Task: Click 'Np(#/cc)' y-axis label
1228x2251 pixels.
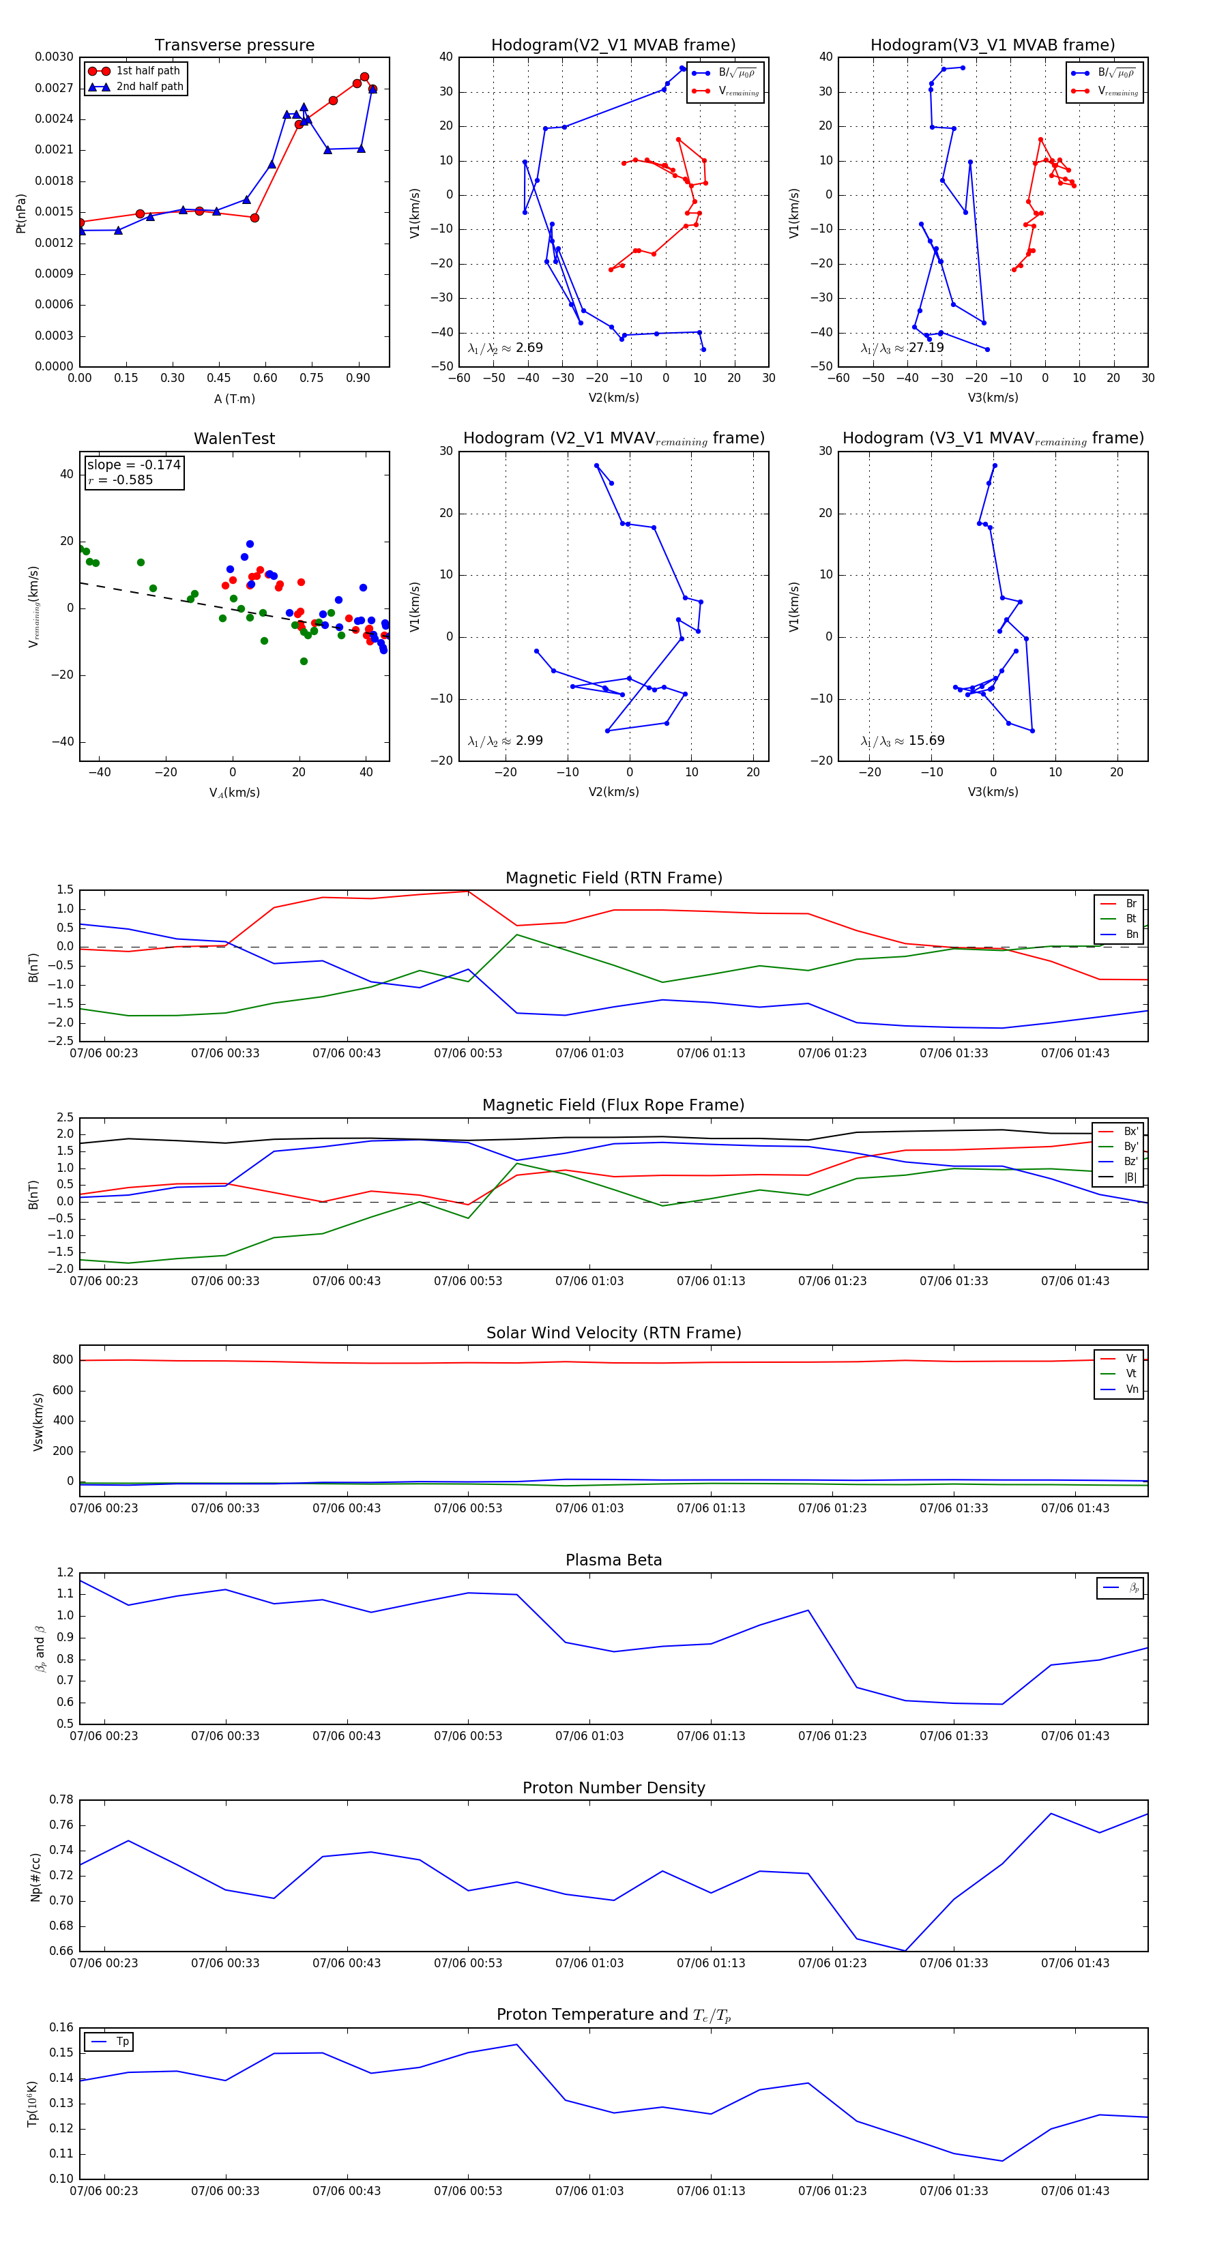Action: coord(36,1877)
